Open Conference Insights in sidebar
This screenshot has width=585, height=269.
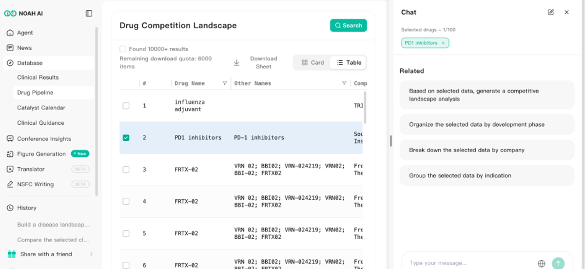pyautogui.click(x=49, y=139)
